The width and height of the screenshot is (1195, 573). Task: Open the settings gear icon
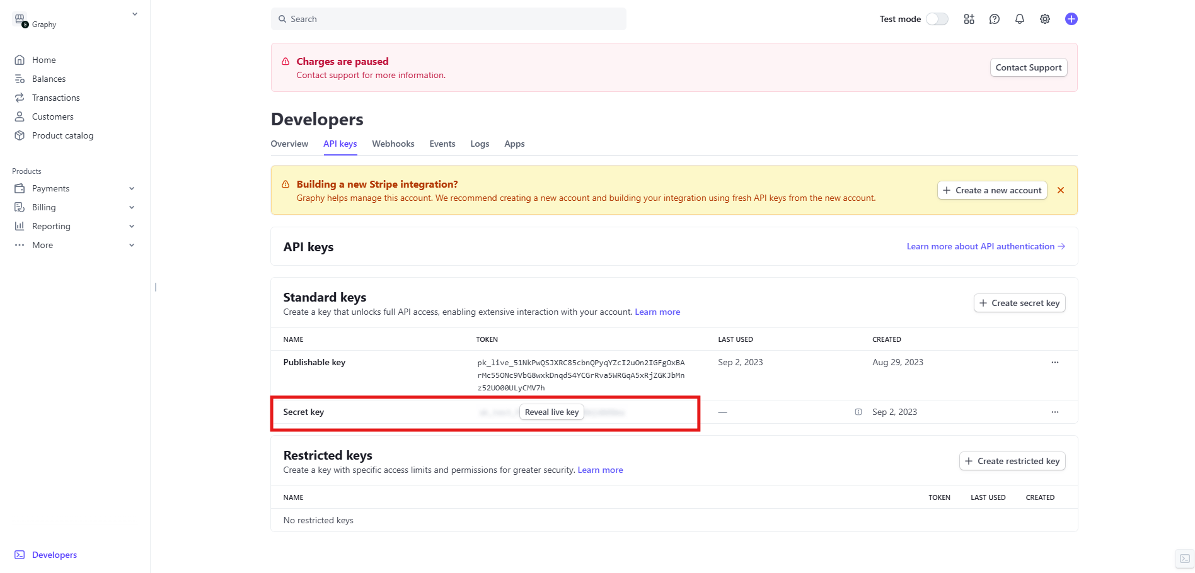[1044, 19]
